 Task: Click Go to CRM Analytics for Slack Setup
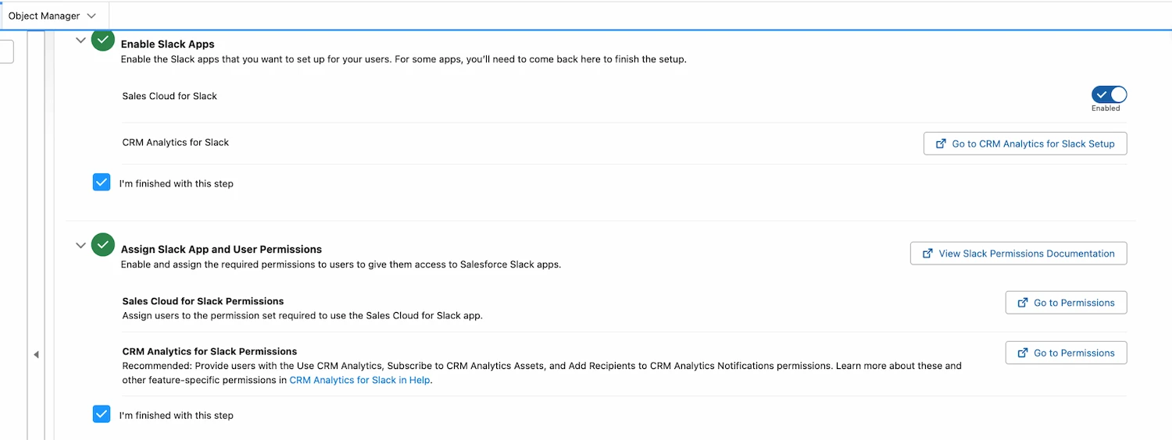point(1025,144)
